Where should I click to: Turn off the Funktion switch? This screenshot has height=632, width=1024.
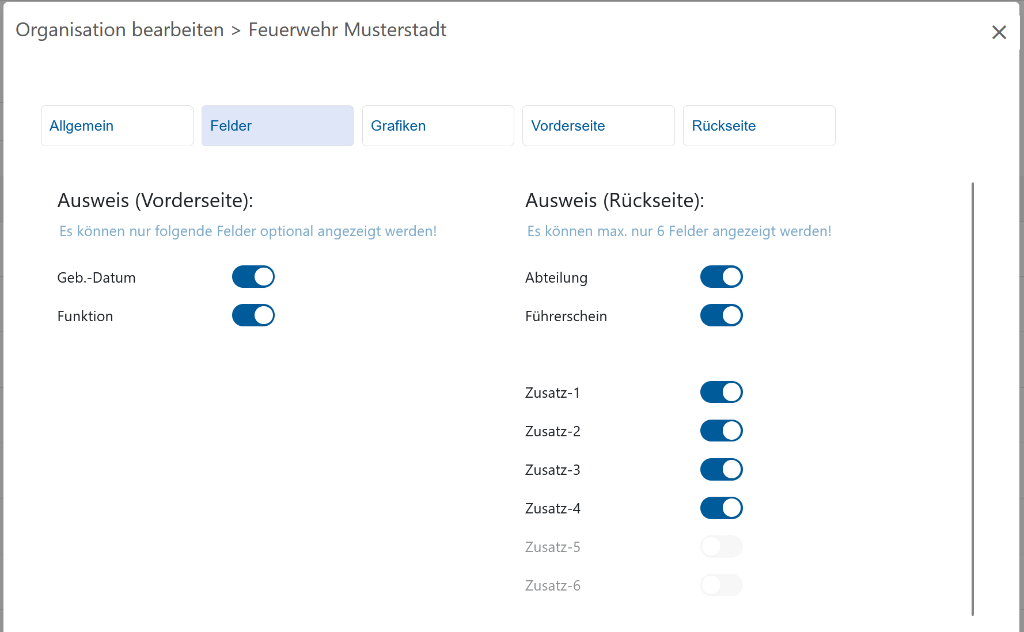point(253,315)
